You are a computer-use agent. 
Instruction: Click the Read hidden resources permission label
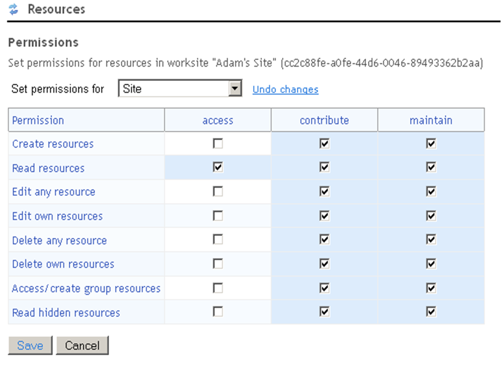pyautogui.click(x=66, y=312)
